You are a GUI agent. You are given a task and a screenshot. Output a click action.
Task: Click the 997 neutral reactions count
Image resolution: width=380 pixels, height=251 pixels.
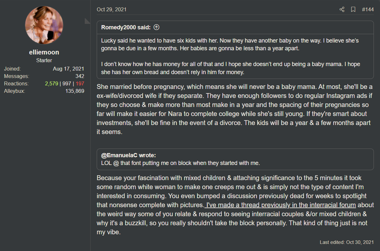pos(67,84)
